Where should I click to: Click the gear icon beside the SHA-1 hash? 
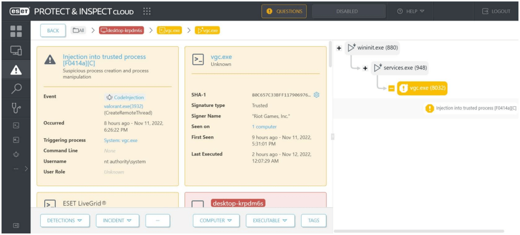tap(316, 95)
